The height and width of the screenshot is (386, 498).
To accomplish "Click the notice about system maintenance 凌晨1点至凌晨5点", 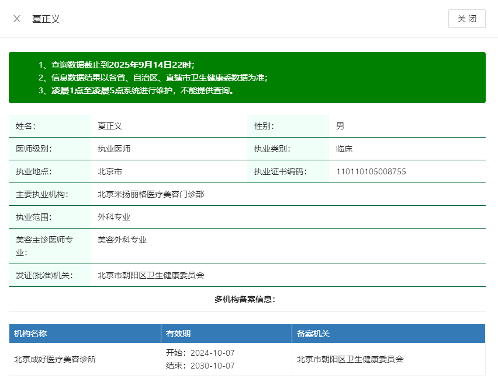I will (x=136, y=90).
